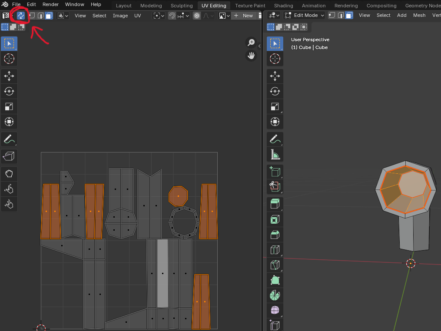Image resolution: width=441 pixels, height=331 pixels.
Task: Select the Inset Faces tool
Action: pos(275,219)
